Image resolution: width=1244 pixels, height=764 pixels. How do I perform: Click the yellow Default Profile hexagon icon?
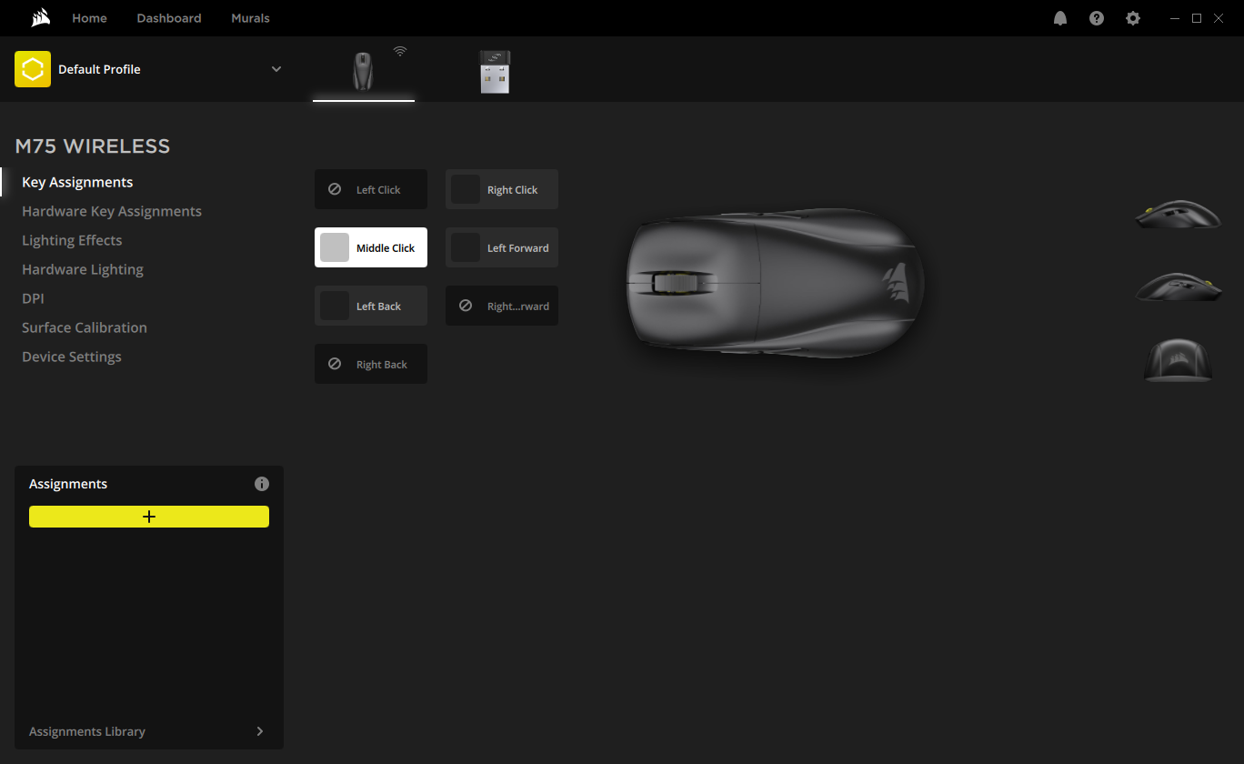pyautogui.click(x=33, y=69)
